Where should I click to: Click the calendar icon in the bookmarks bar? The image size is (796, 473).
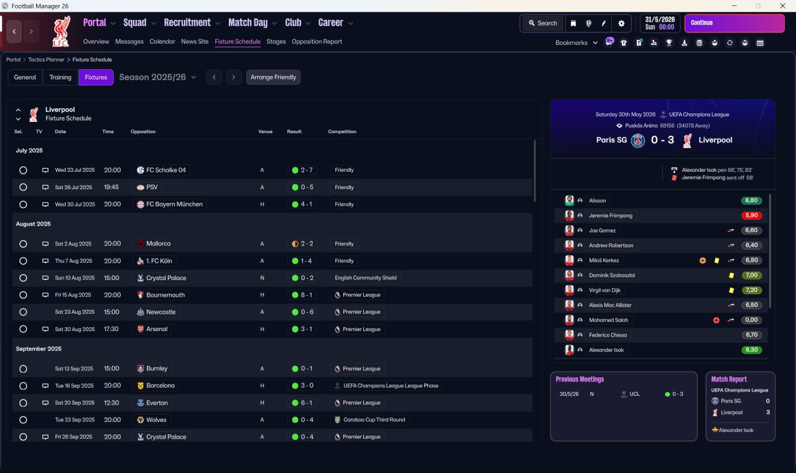pos(760,43)
